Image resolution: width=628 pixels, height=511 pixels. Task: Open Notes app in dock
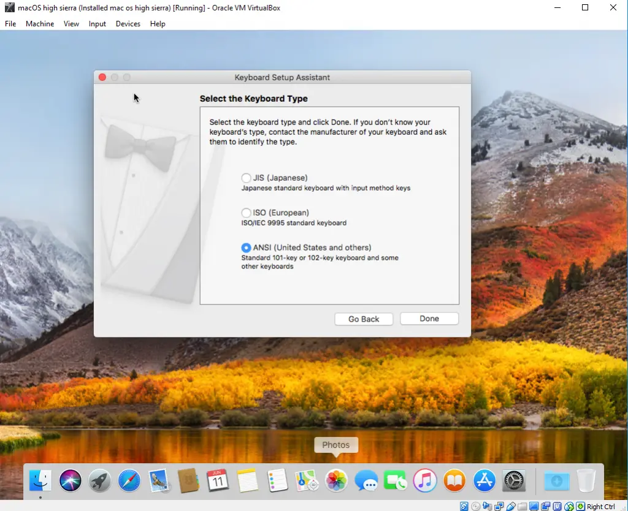pyautogui.click(x=248, y=480)
